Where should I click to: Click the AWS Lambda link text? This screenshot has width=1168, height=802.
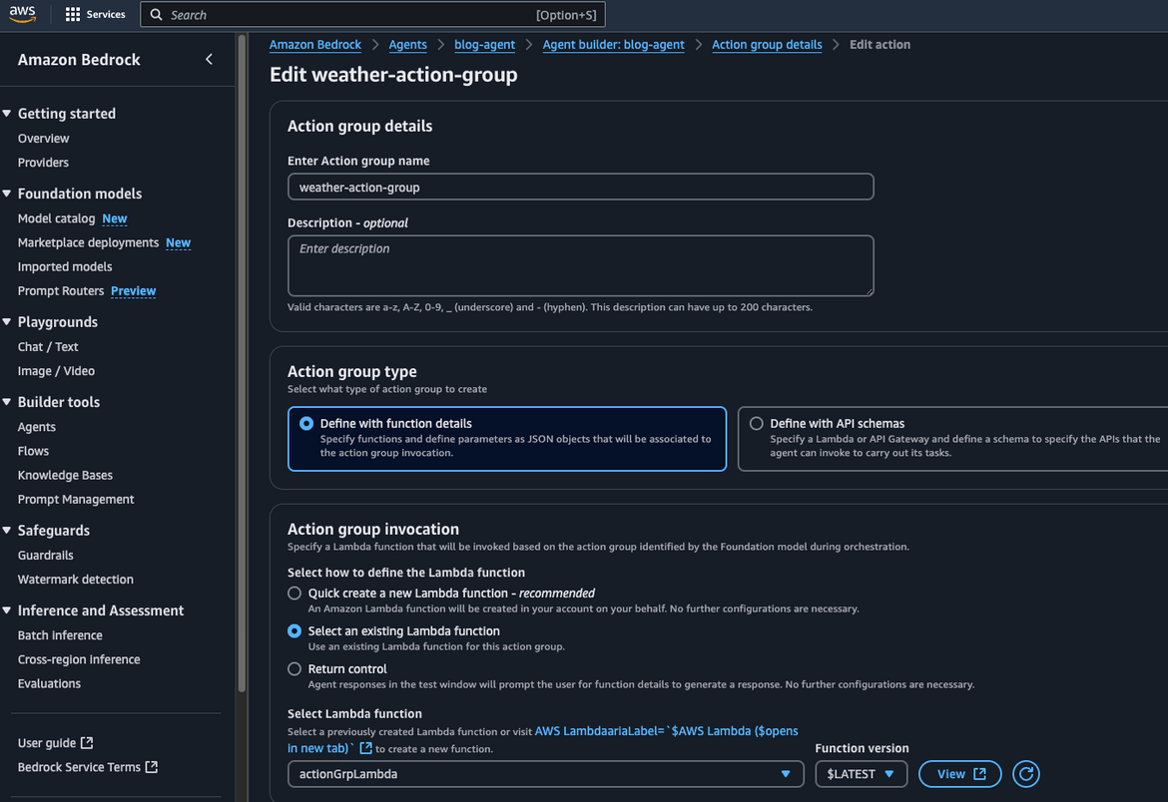666,731
